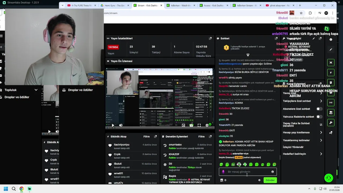The image size is (343, 193).
Task: Select the lightning bolt activity icon in the right sidebar
Action: pos(331,73)
